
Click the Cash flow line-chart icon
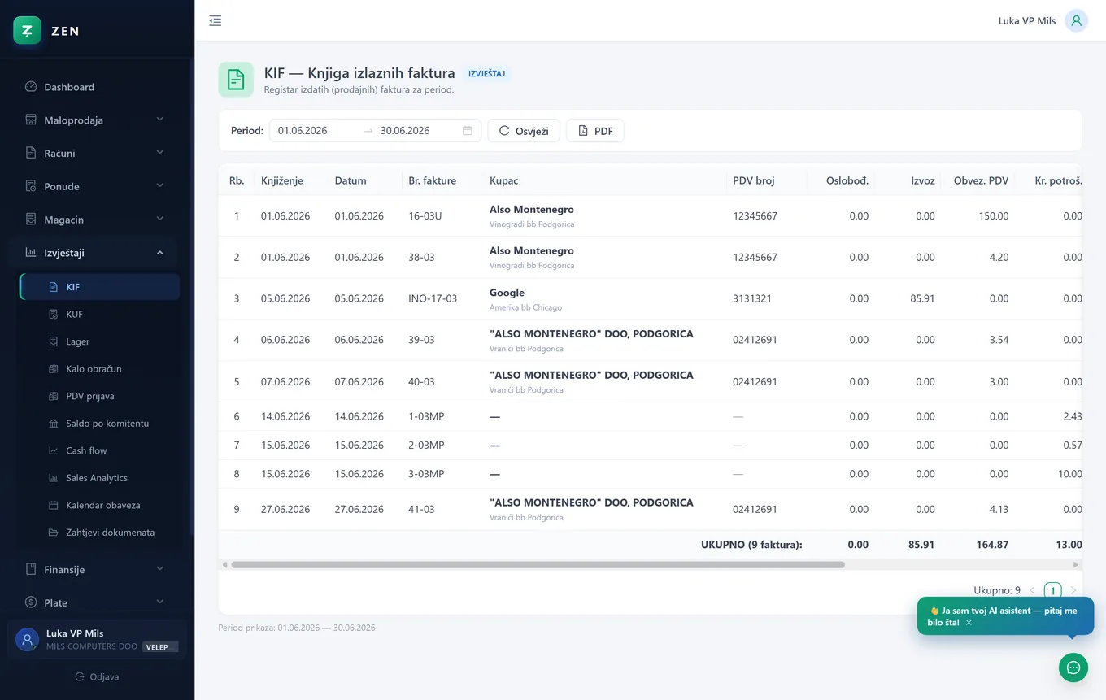[x=54, y=450]
